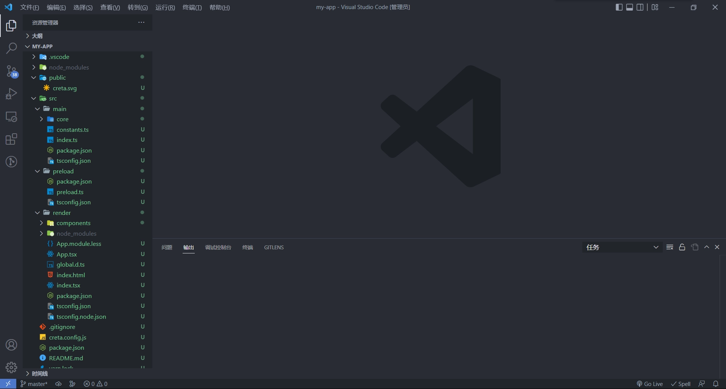Select the 任务 output channel dropdown

coord(622,247)
